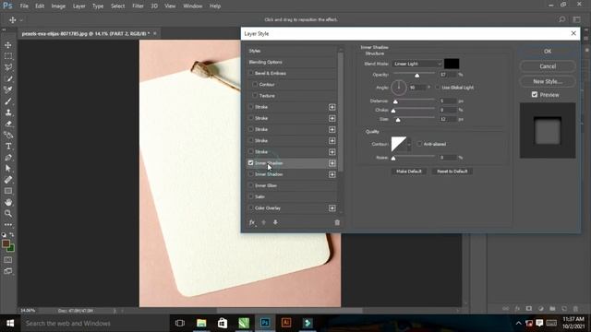Image resolution: width=591 pixels, height=332 pixels.
Task: Toggle the Use Global Light checkbox
Action: coord(438,88)
